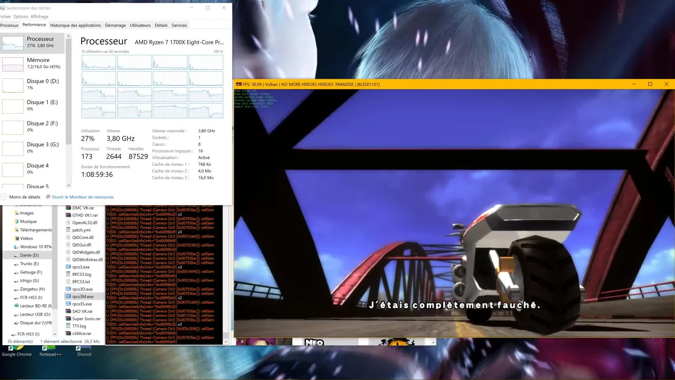The width and height of the screenshot is (675, 380).
Task: Open the Options menu in Task Manager
Action: (20, 17)
